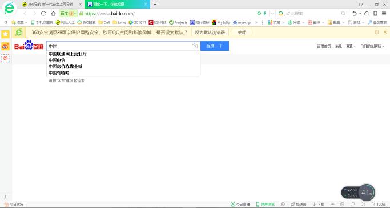Expand the Baidu user account dropdown at far right
The image size is (390, 208).
(x=373, y=46)
